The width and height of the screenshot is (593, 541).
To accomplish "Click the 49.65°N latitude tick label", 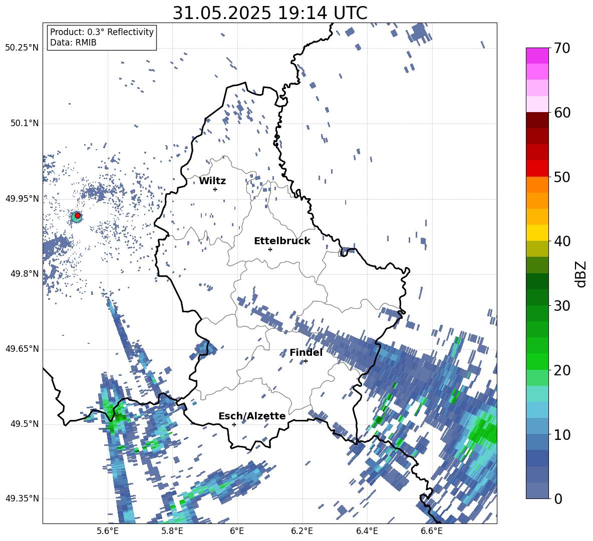I will click(22, 349).
